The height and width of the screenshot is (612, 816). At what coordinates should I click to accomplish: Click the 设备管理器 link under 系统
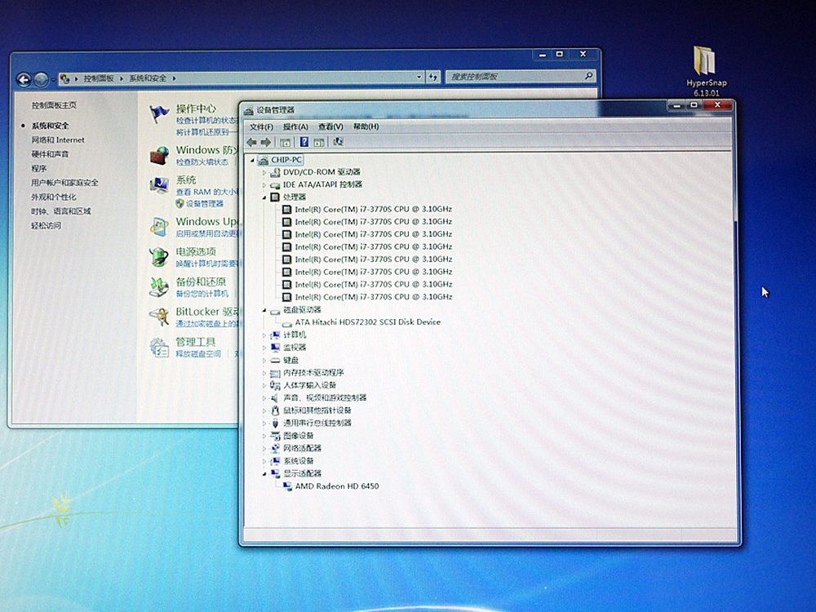tap(205, 203)
